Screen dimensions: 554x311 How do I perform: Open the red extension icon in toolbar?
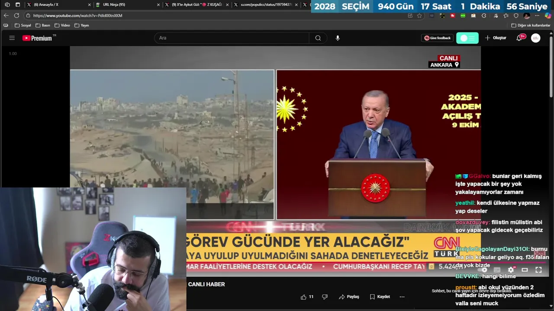coord(453,16)
